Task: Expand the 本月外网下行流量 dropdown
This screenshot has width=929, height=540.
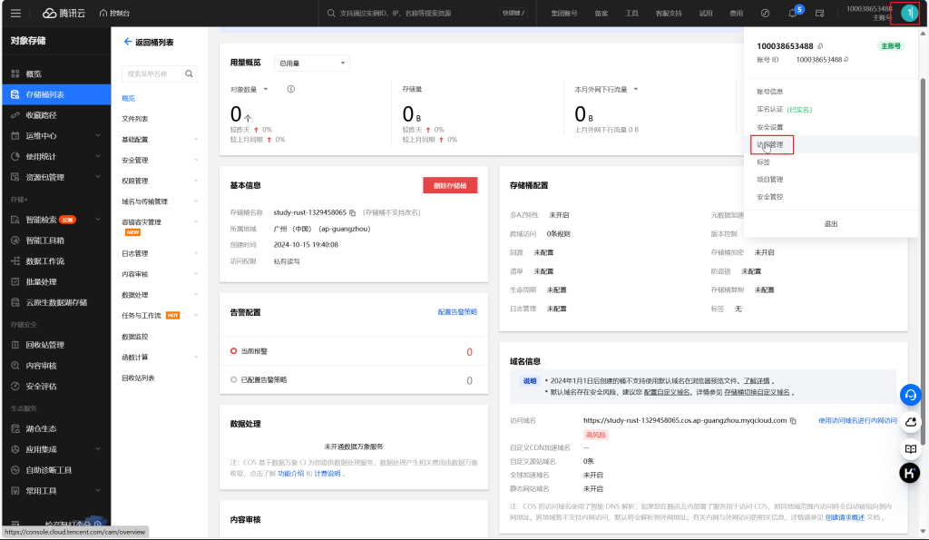Action: (x=637, y=89)
